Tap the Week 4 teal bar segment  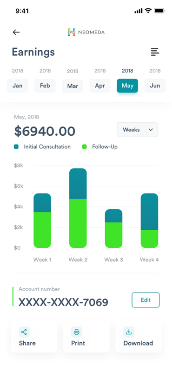point(149,212)
